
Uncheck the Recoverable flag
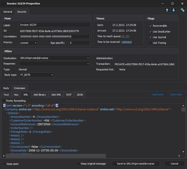coord(151,26)
